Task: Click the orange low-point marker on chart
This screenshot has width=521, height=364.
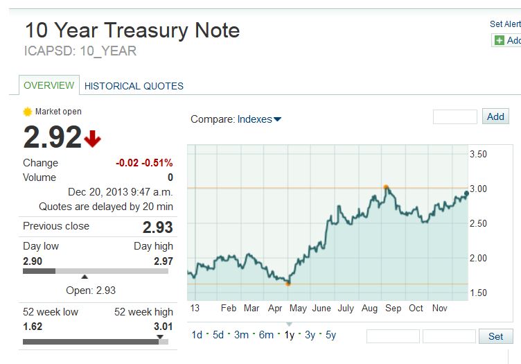Action: 288,283
